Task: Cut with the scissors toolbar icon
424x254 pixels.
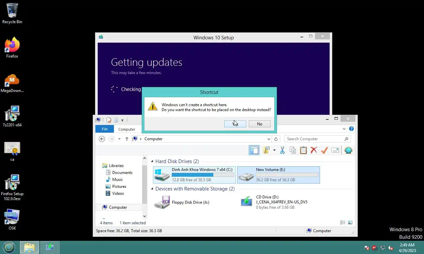Action: click(282, 150)
